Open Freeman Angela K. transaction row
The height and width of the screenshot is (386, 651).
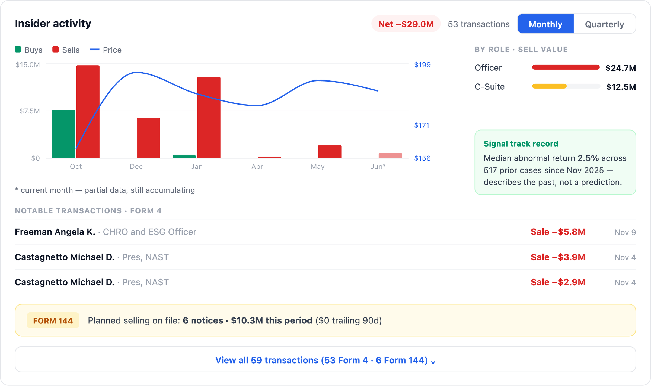325,232
